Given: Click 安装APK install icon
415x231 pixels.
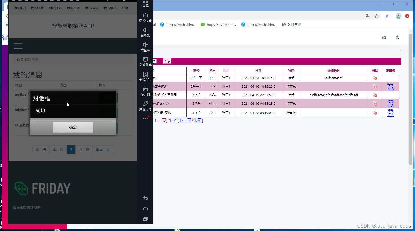Looking at the screenshot, I should [x=145, y=77].
